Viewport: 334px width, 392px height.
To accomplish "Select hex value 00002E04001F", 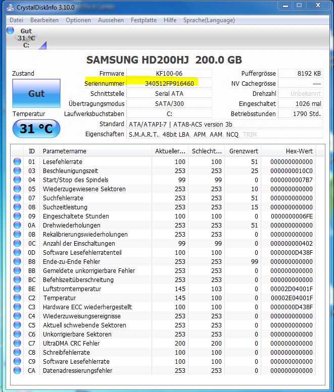I will pyautogui.click(x=292, y=298).
